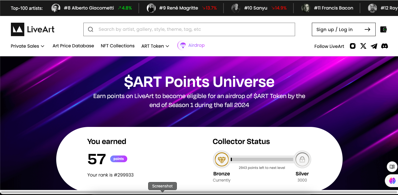Click Sign up / Log in button

tap(343, 29)
